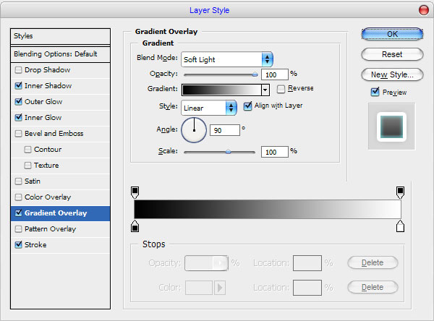This screenshot has height=321, width=434.
Task: Toggle the Drop Shadow checkbox
Action: 18,70
